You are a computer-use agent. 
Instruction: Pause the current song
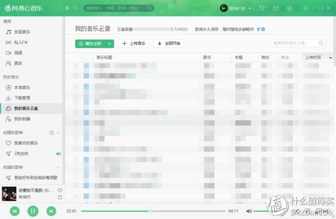point(33,211)
